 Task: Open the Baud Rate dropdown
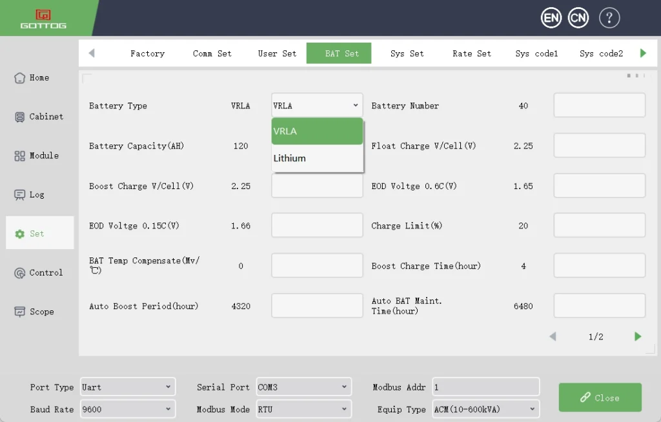128,409
